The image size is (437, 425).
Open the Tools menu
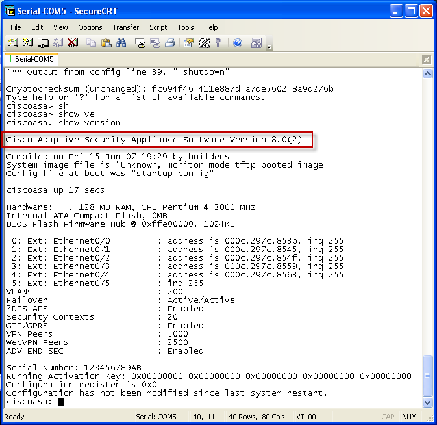pyautogui.click(x=186, y=27)
